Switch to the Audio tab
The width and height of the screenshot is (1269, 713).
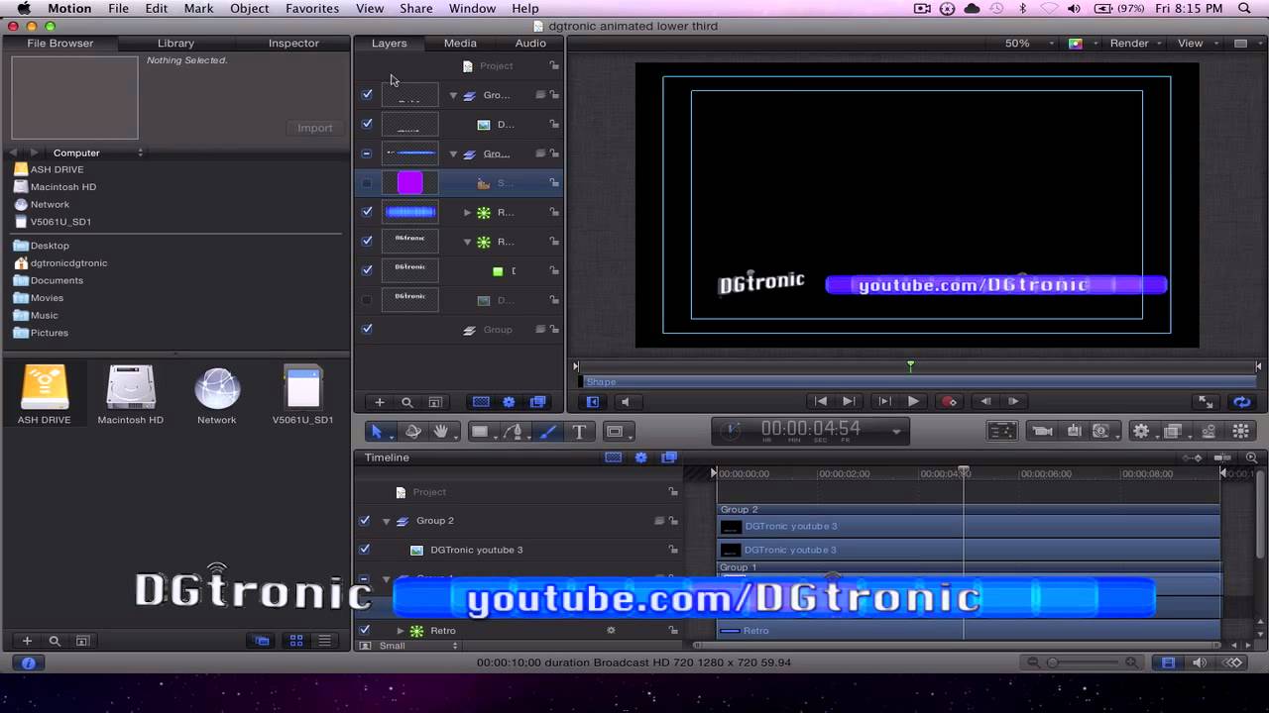pos(530,44)
